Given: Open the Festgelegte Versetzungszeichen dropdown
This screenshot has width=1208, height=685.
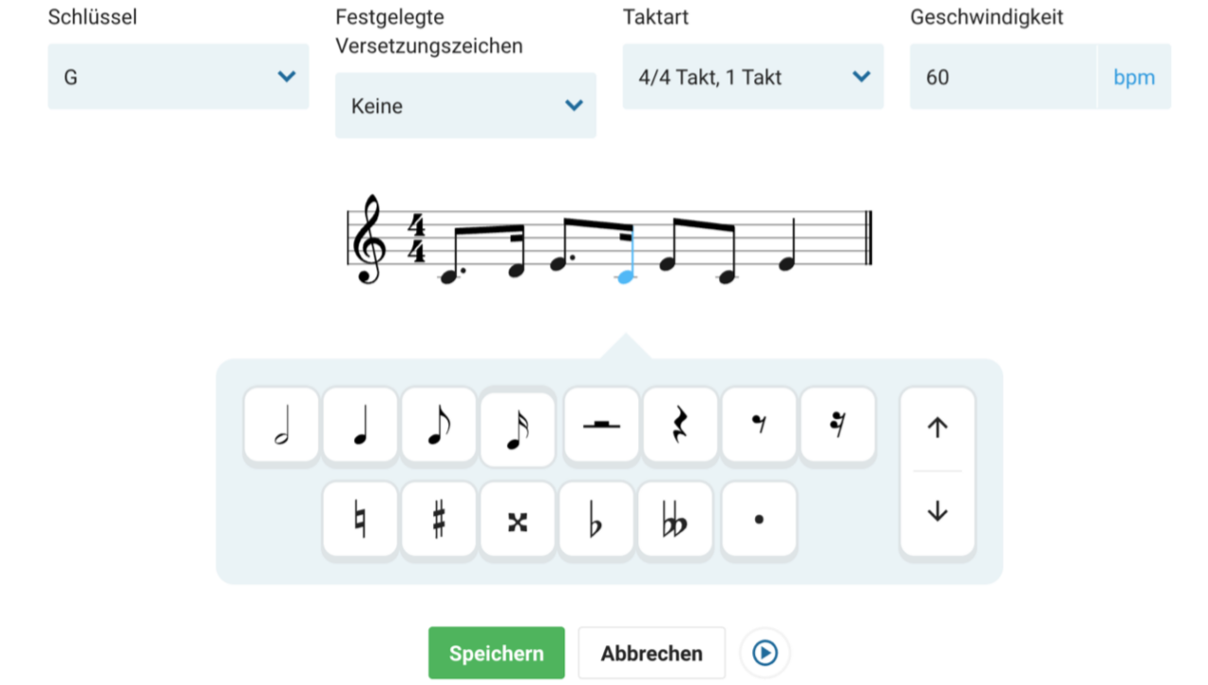Looking at the screenshot, I should point(465,106).
